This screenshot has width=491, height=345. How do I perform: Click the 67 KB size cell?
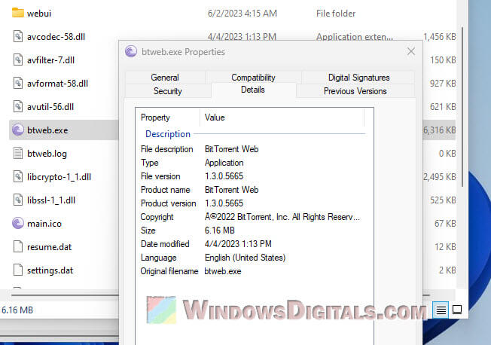pyautogui.click(x=445, y=224)
